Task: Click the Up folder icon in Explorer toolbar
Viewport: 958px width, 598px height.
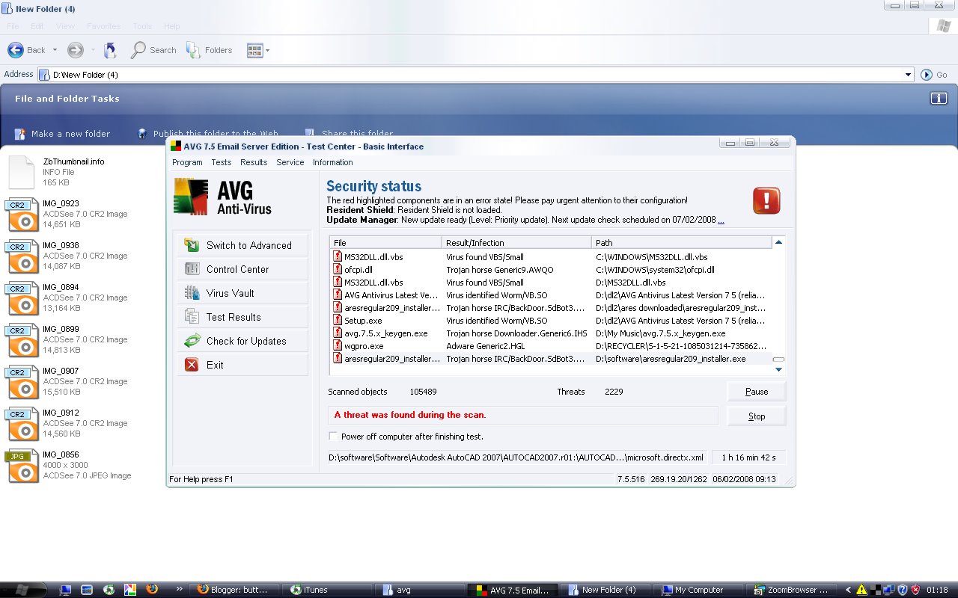Action: tap(110, 50)
